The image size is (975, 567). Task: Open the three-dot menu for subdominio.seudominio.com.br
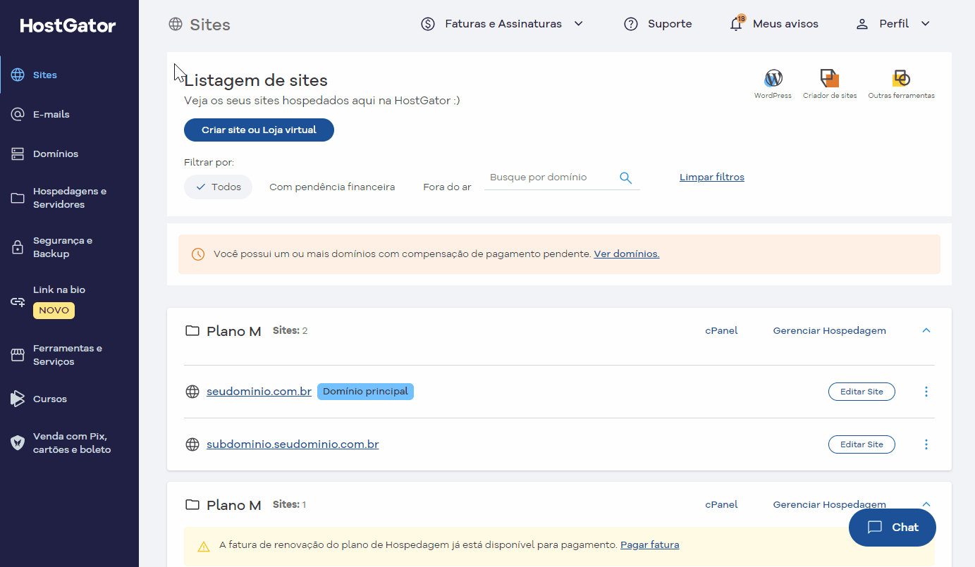(926, 444)
